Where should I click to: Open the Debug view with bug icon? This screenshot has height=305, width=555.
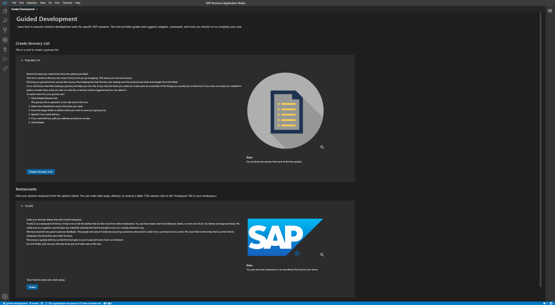pos(5,40)
